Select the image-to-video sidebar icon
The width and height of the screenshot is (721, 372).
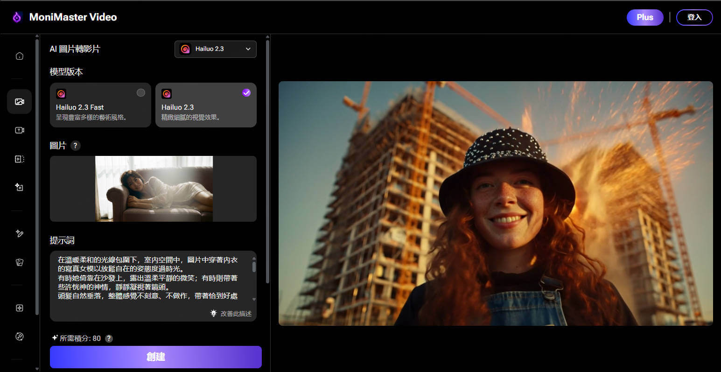click(x=19, y=102)
